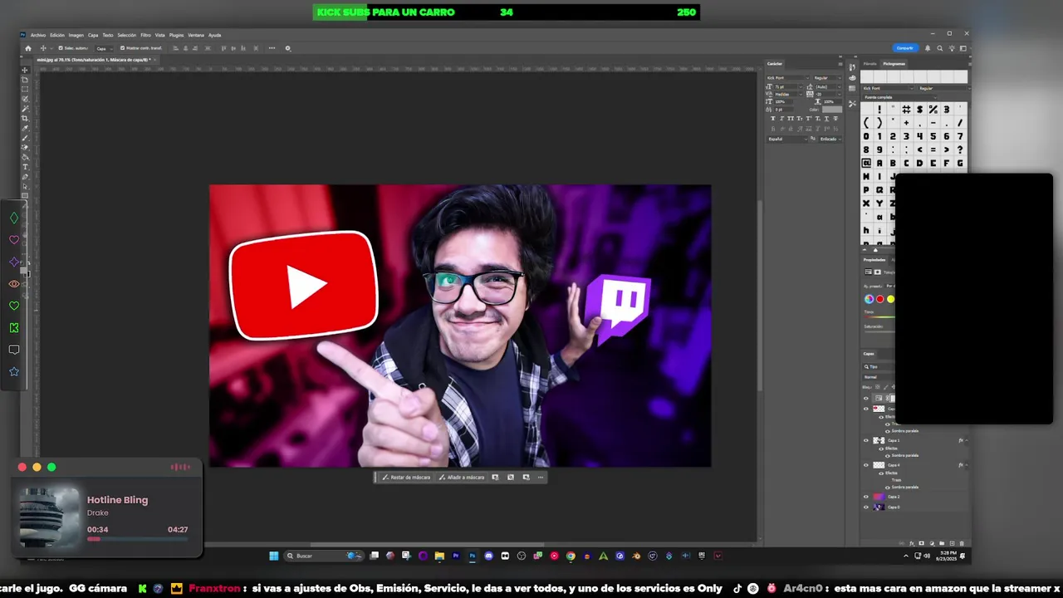1063x598 pixels.
Task: Click the red close dot on music player
Action: (22, 468)
